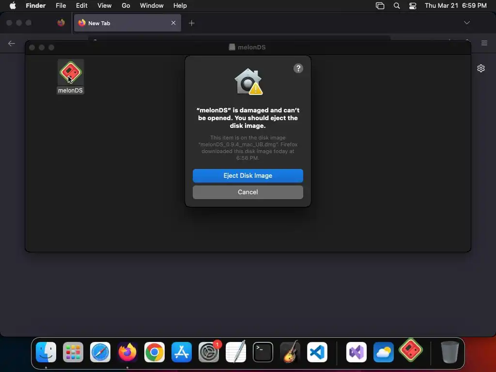
Task: Open the File menu
Action: (61, 5)
